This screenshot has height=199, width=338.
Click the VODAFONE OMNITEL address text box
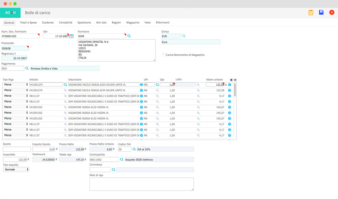(x=117, y=50)
